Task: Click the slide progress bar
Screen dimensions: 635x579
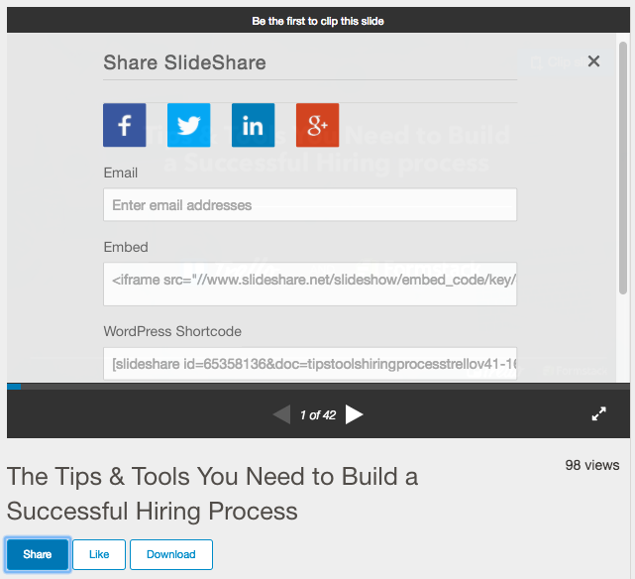Action: 318,387
